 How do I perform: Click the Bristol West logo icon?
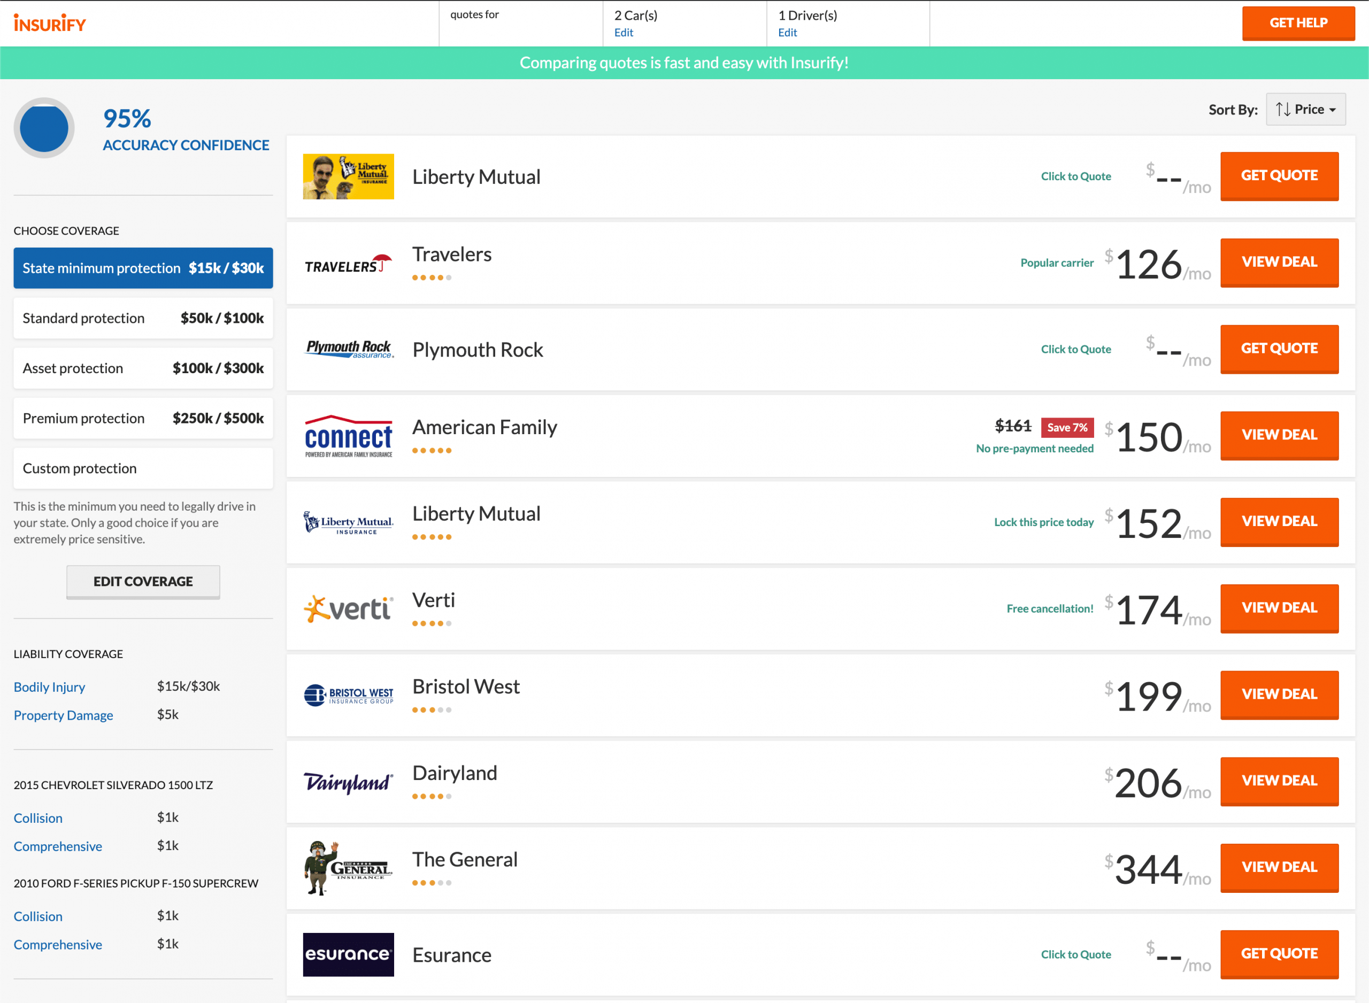point(349,695)
